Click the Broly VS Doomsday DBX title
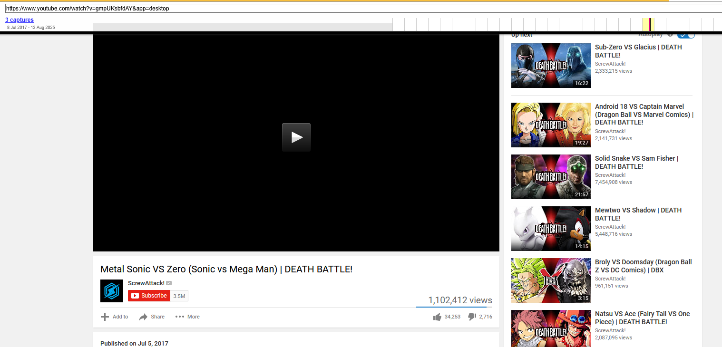The width and height of the screenshot is (722, 347). pos(644,266)
